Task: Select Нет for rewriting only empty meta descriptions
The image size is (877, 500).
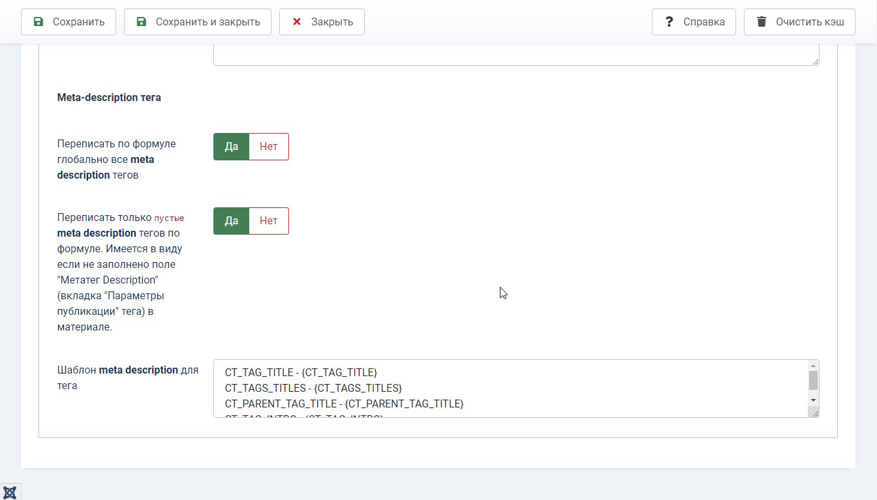Action: (269, 221)
